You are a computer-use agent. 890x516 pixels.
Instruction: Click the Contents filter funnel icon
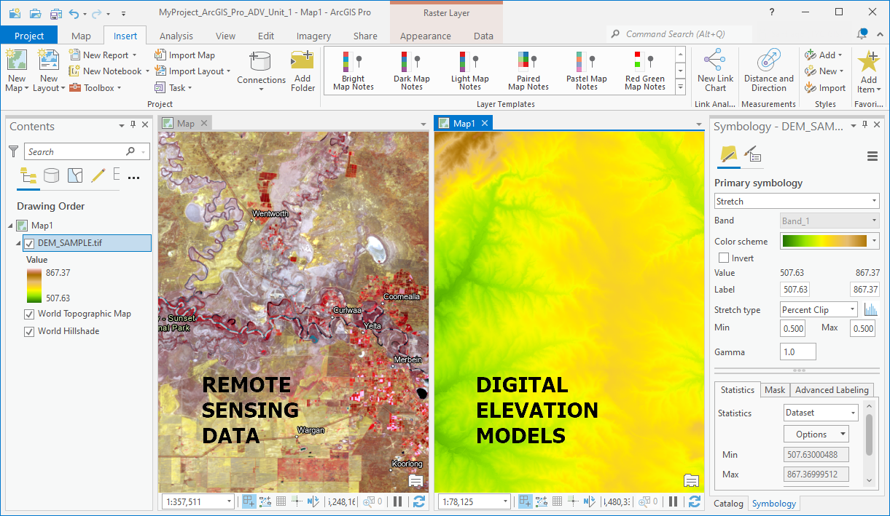point(14,151)
